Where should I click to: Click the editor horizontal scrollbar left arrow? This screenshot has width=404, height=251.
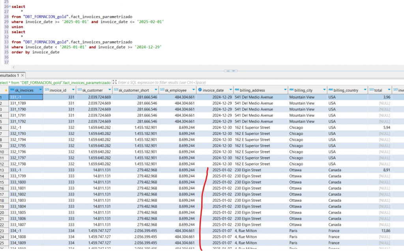tap(14, 67)
